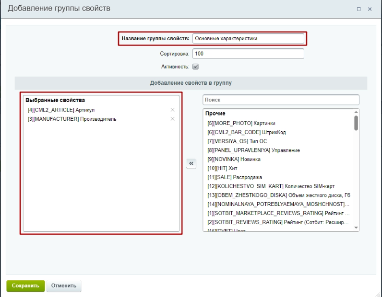Screen dimensions: 382x297
Task: Remove the CML2_ARTICLE Артикул selected property
Action: click(x=173, y=110)
